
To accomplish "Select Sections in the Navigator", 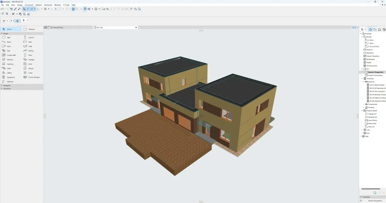I will 369,50.
